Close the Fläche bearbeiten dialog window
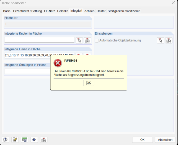178x145 pixels. [x=173, y=3]
